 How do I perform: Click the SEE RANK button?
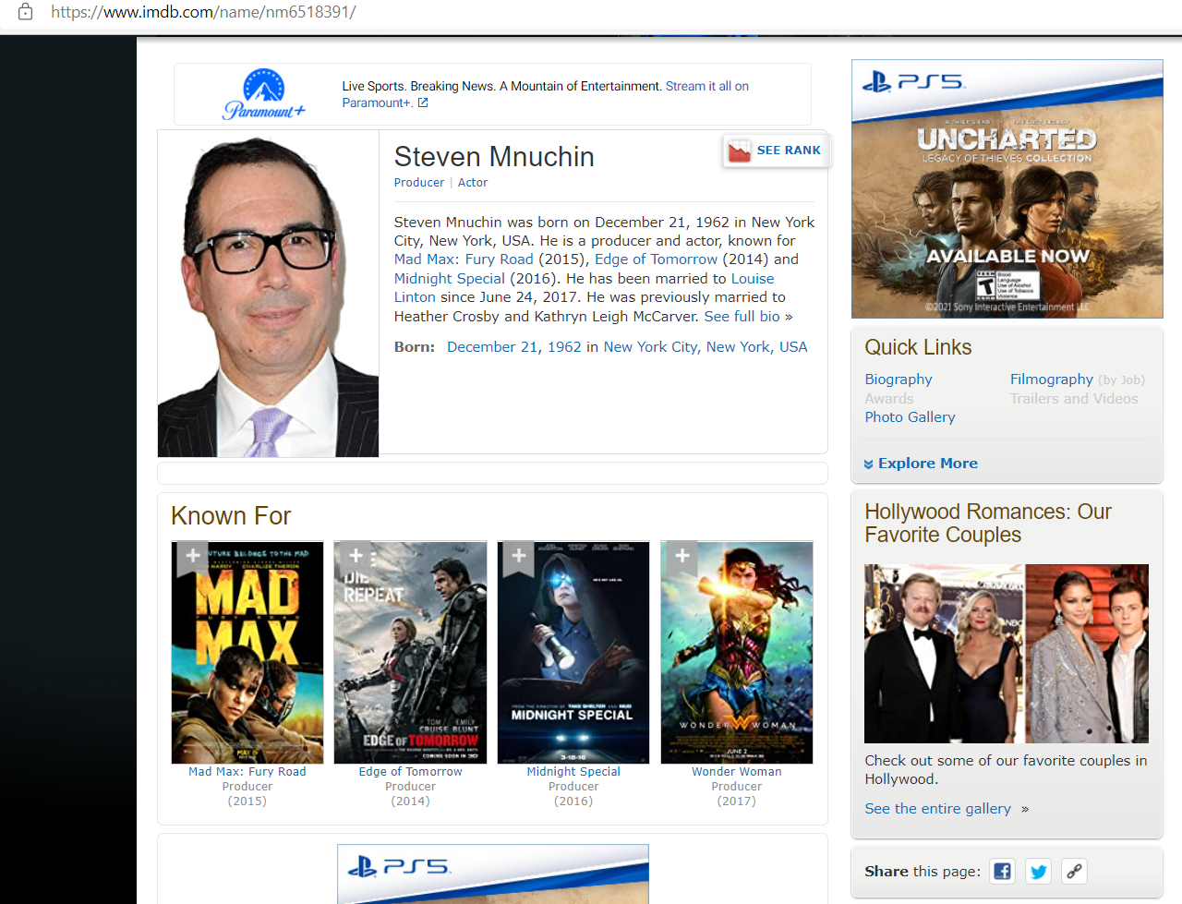pyautogui.click(x=777, y=151)
